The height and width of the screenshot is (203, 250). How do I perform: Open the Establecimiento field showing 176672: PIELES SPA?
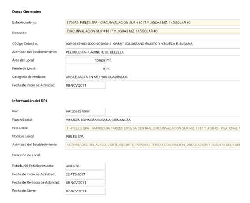pos(153,22)
